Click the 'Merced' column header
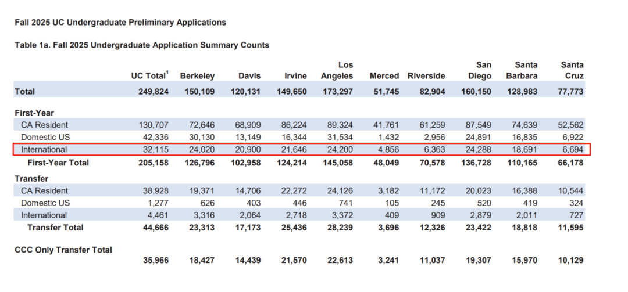The width and height of the screenshot is (628, 292). [384, 76]
